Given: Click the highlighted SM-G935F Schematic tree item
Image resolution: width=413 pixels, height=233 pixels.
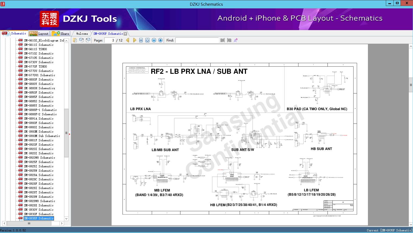Looking at the screenshot, I should click(39, 218).
